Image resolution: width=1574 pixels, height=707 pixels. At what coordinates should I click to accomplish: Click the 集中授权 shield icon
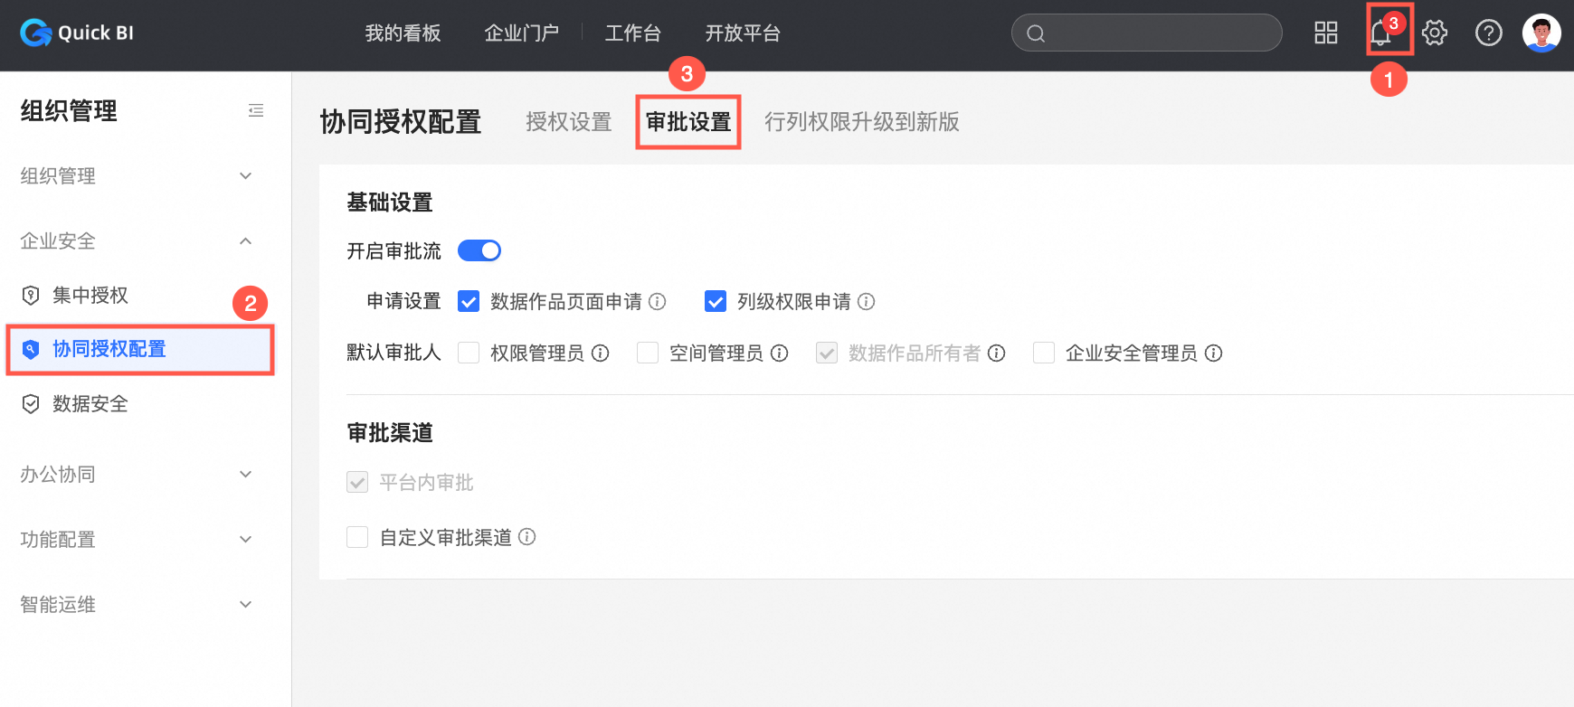(x=31, y=296)
